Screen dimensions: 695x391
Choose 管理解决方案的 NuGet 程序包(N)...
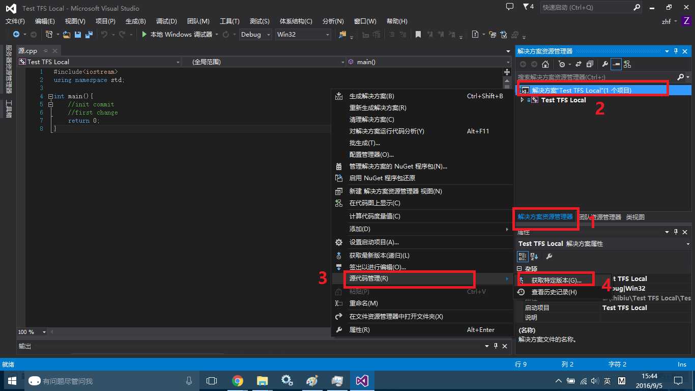[422, 166]
